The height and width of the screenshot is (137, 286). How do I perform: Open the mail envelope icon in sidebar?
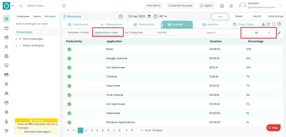coord(6,103)
